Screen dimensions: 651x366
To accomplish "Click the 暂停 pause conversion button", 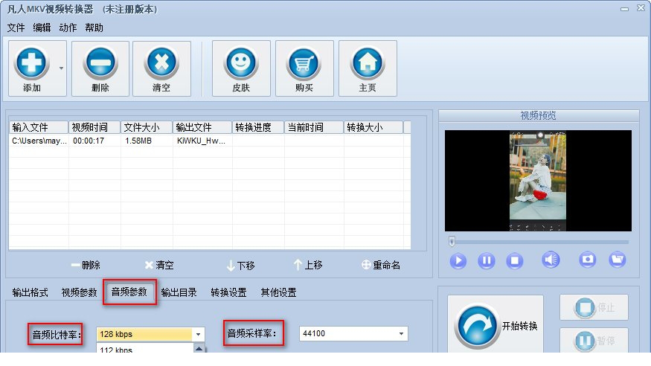I will (x=594, y=340).
